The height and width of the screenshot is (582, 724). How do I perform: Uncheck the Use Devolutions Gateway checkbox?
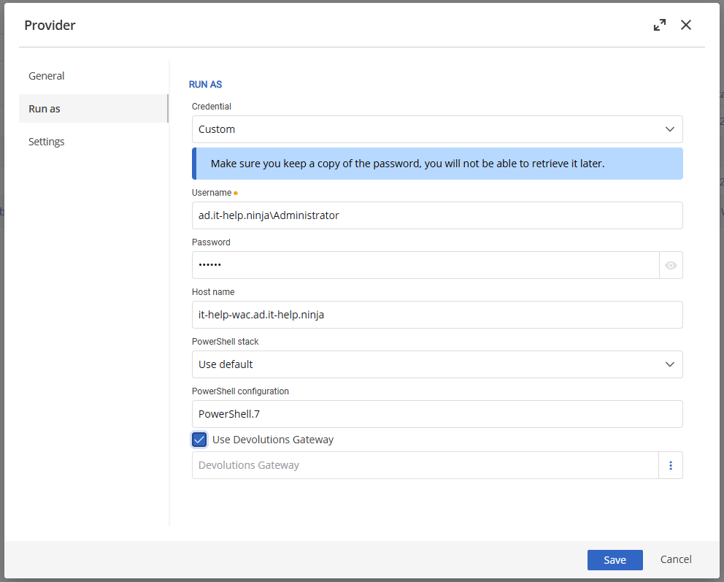click(199, 440)
